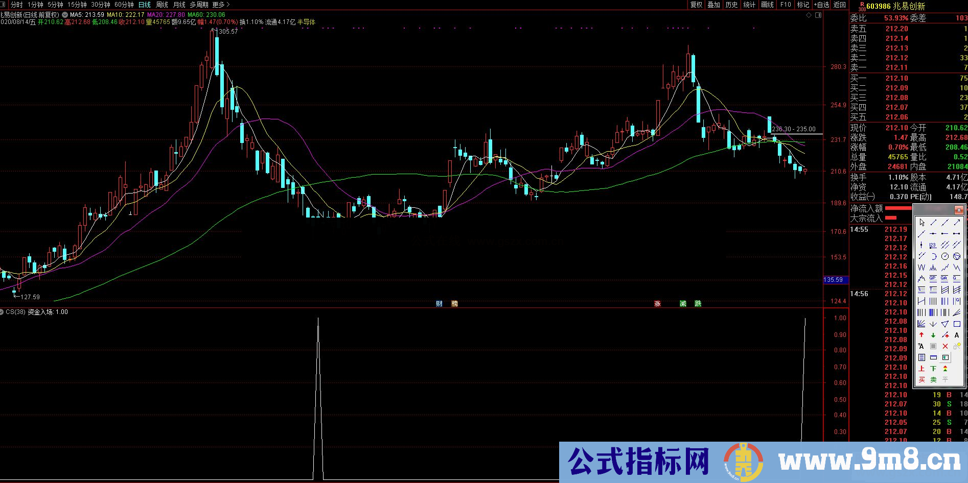Select the text annotation tool (A)

coord(957,334)
